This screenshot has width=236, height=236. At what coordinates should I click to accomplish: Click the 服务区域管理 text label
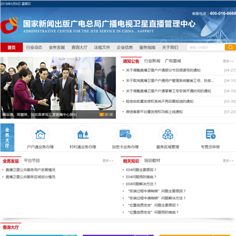(168, 147)
